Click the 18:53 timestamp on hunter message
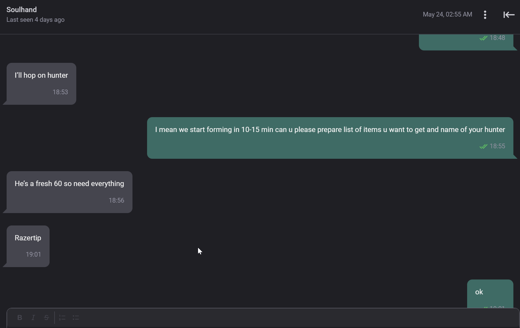This screenshot has width=520, height=328. click(60, 92)
